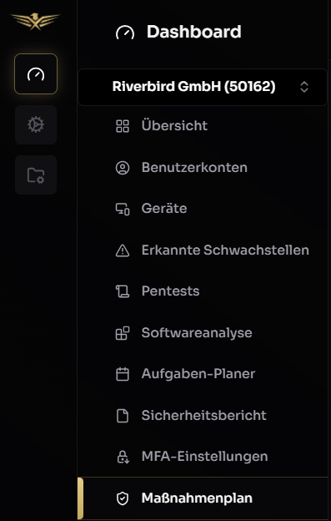Click the Softwareanalyse blocks icon
The height and width of the screenshot is (521, 331).
[x=123, y=333]
